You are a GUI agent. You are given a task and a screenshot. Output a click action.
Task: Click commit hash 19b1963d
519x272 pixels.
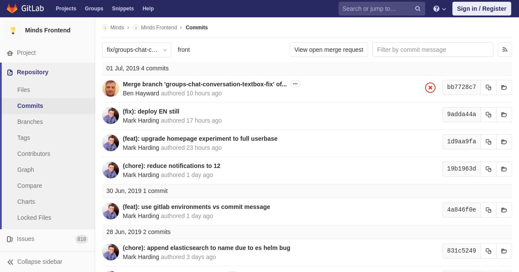[x=461, y=169]
